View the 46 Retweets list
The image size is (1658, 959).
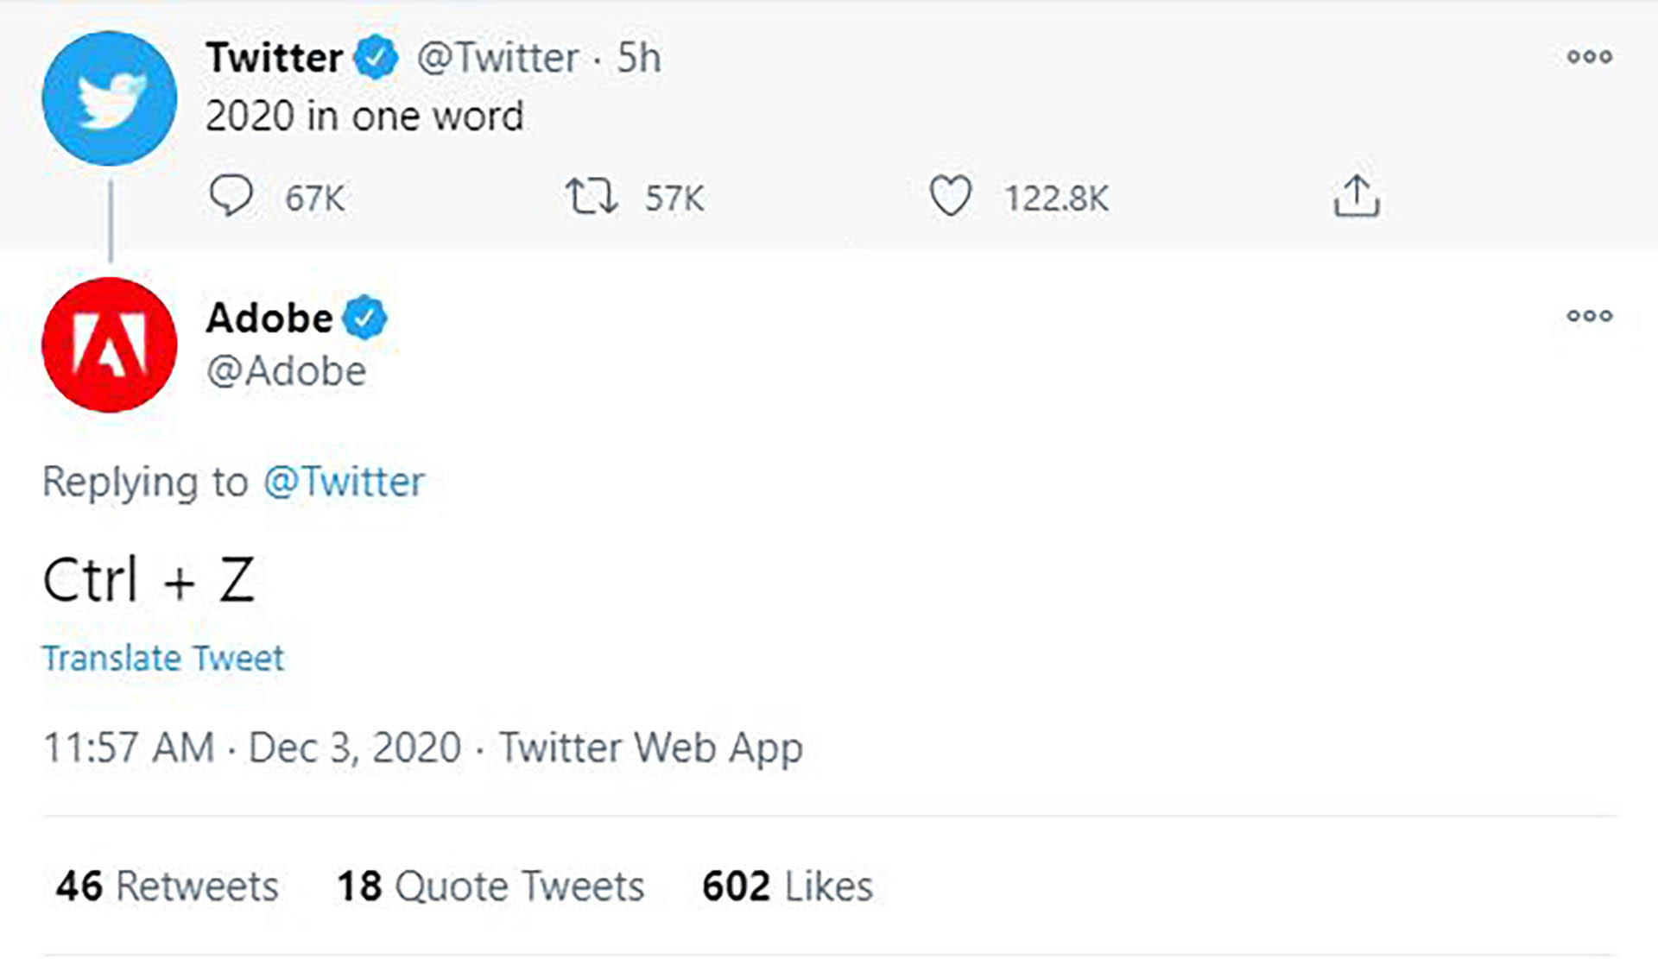168,886
